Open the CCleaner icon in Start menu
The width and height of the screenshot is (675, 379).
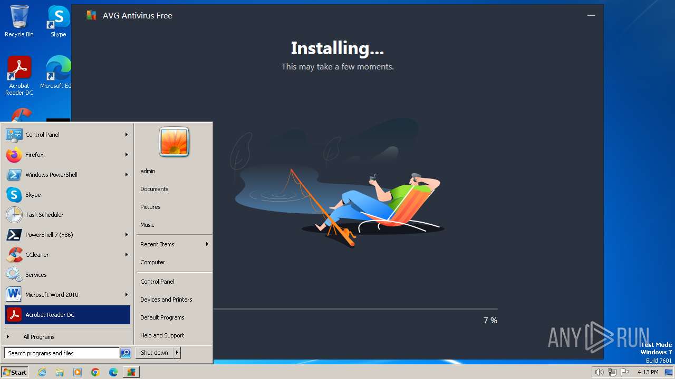[x=14, y=255]
